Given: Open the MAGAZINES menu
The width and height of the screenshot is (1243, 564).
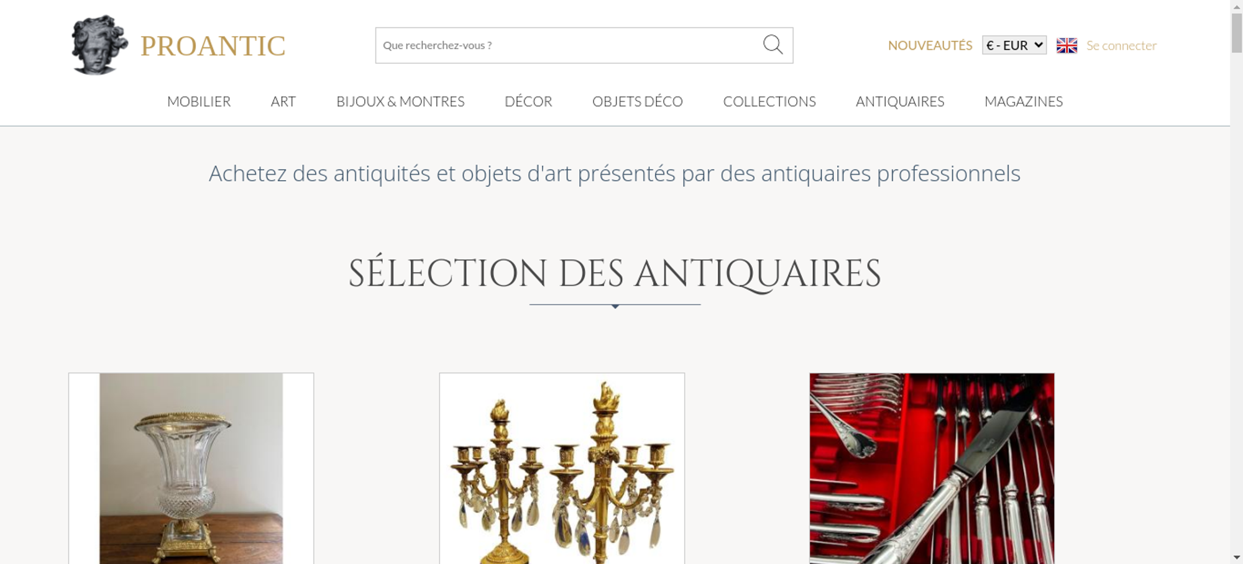Looking at the screenshot, I should click(x=1024, y=101).
